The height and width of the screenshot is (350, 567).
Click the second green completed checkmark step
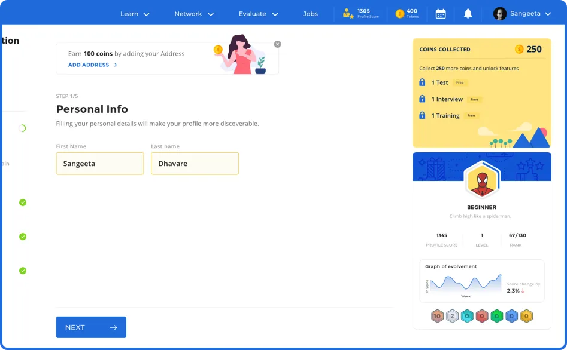pos(23,237)
